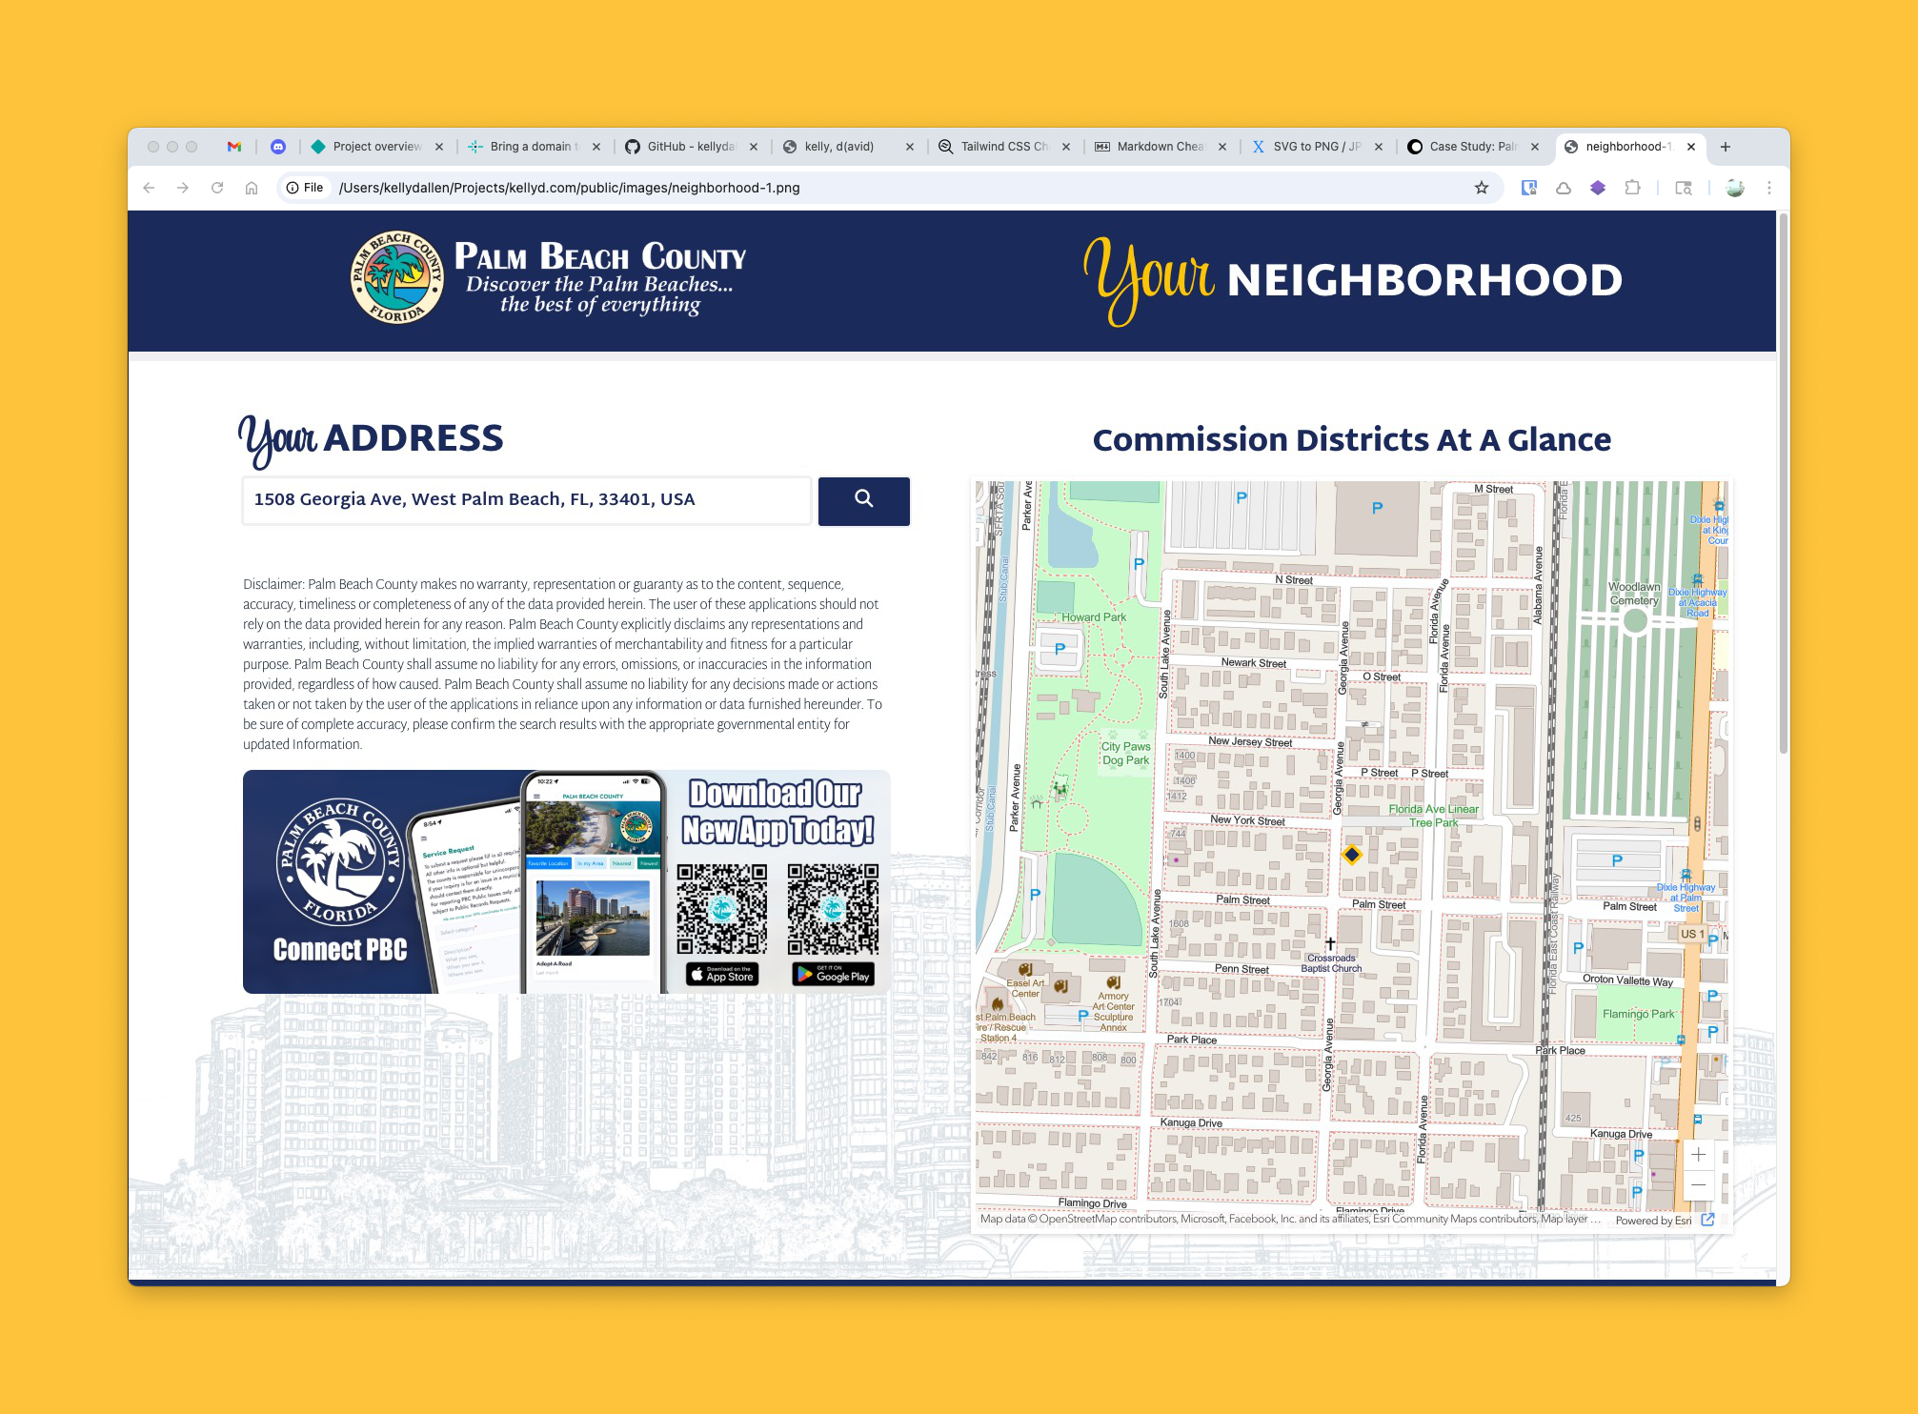Click the yellow address marker on the map
This screenshot has height=1414, width=1918.
coord(1353,855)
